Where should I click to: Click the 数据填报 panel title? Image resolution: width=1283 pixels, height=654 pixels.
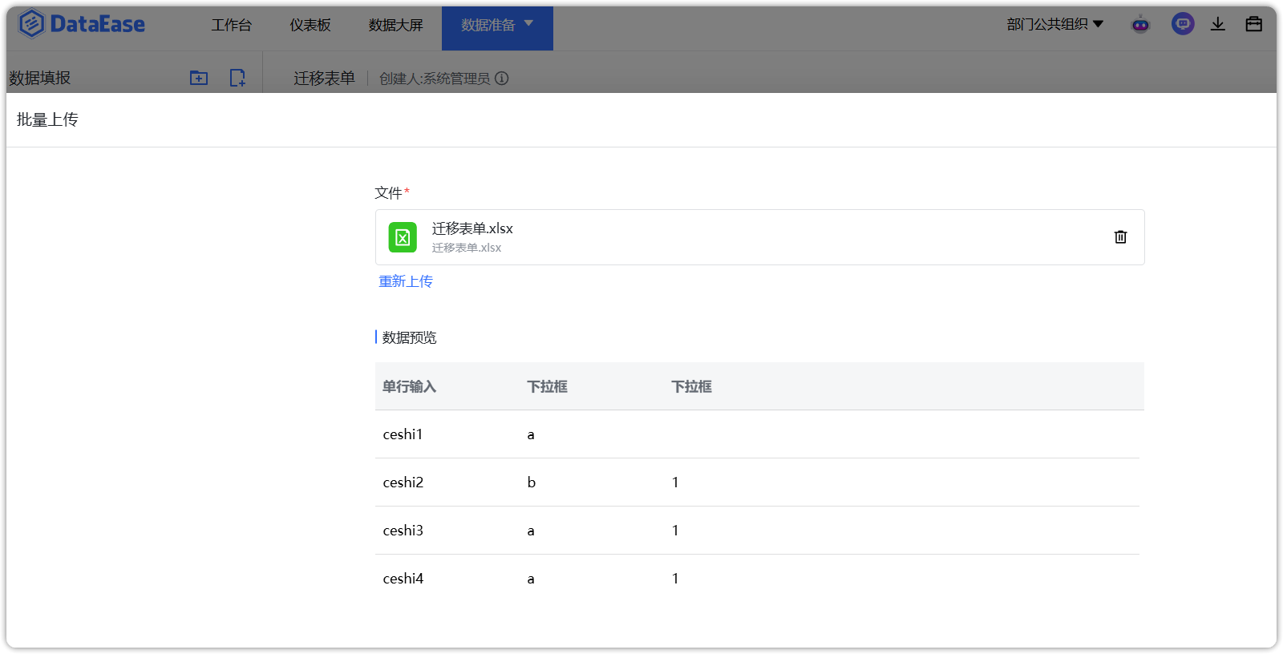coord(40,78)
